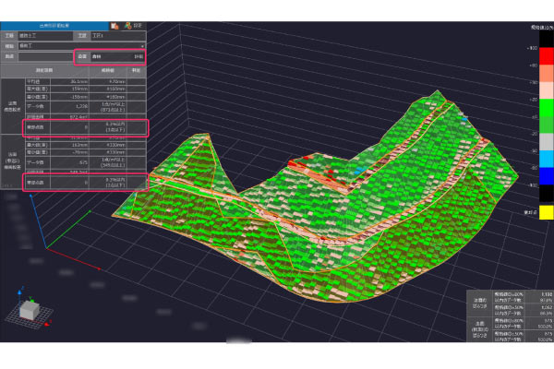Click into the 測点 input field
The width and height of the screenshot is (554, 369).
tap(44, 56)
